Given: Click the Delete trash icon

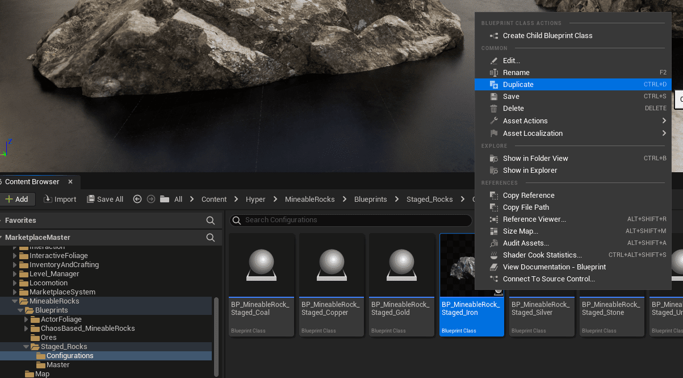Looking at the screenshot, I should pyautogui.click(x=493, y=109).
